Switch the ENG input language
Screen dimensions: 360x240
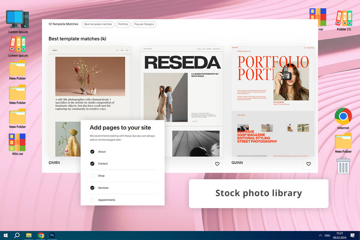point(327,235)
